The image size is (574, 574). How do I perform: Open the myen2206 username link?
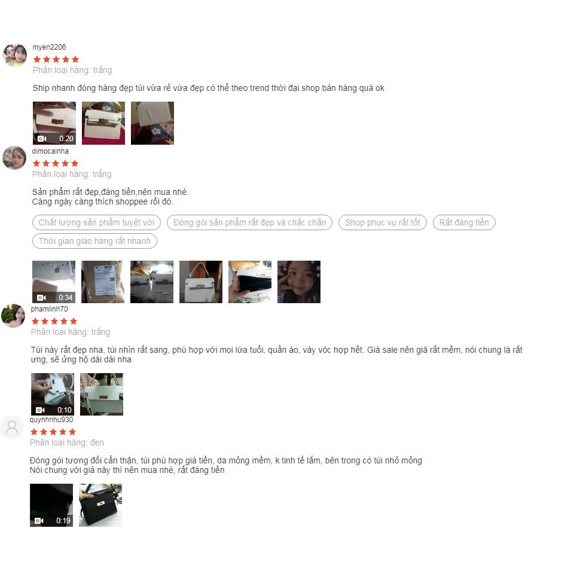(50, 47)
